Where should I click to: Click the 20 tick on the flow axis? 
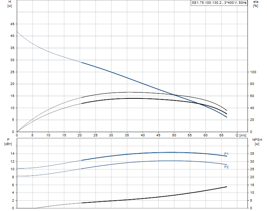[80, 135]
